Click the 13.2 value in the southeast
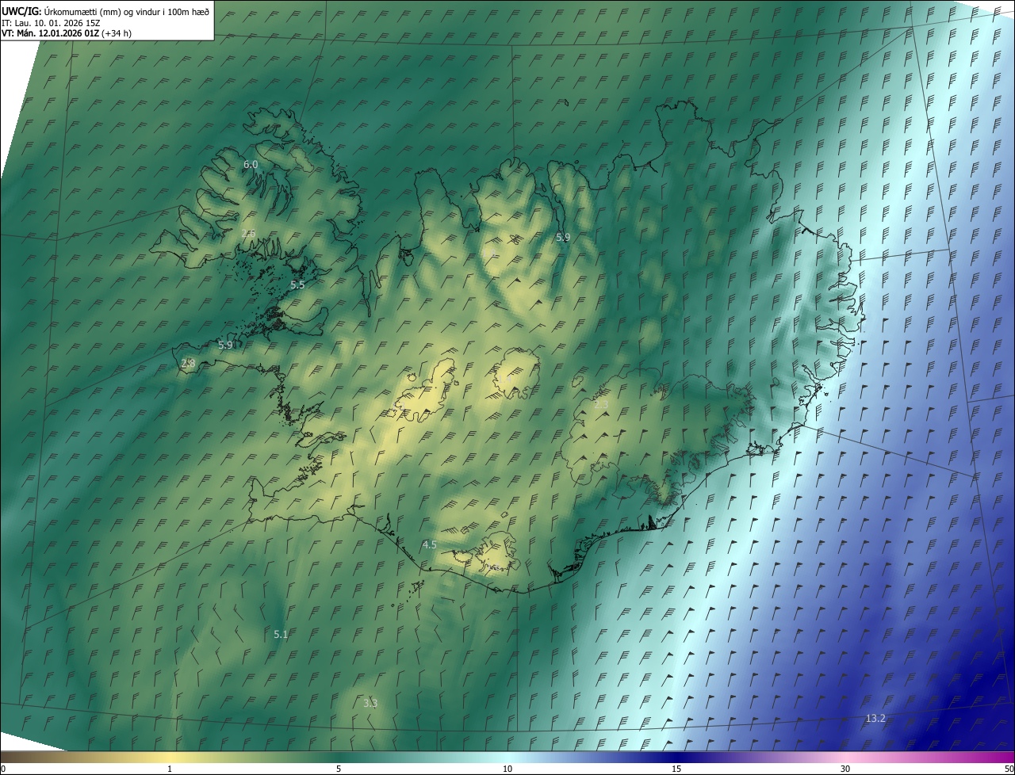1015x775 pixels. 875,718
